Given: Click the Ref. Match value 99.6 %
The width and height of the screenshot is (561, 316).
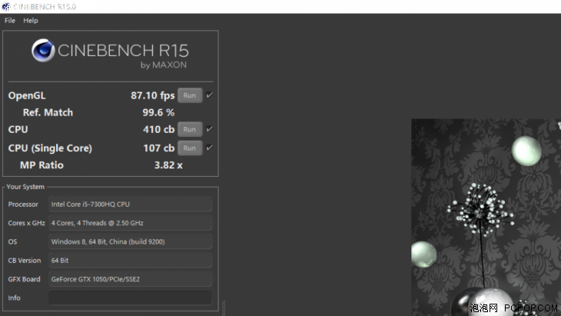Looking at the screenshot, I should point(158,113).
